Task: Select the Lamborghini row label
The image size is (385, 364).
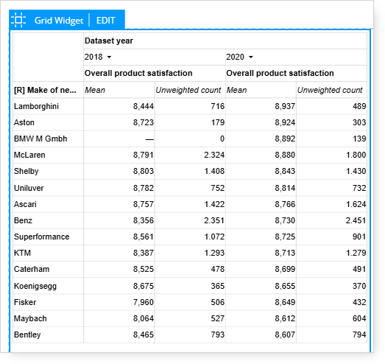Action: pos(36,106)
